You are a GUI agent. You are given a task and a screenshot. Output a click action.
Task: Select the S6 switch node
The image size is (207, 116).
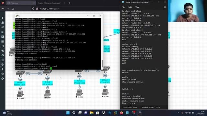point(105,69)
